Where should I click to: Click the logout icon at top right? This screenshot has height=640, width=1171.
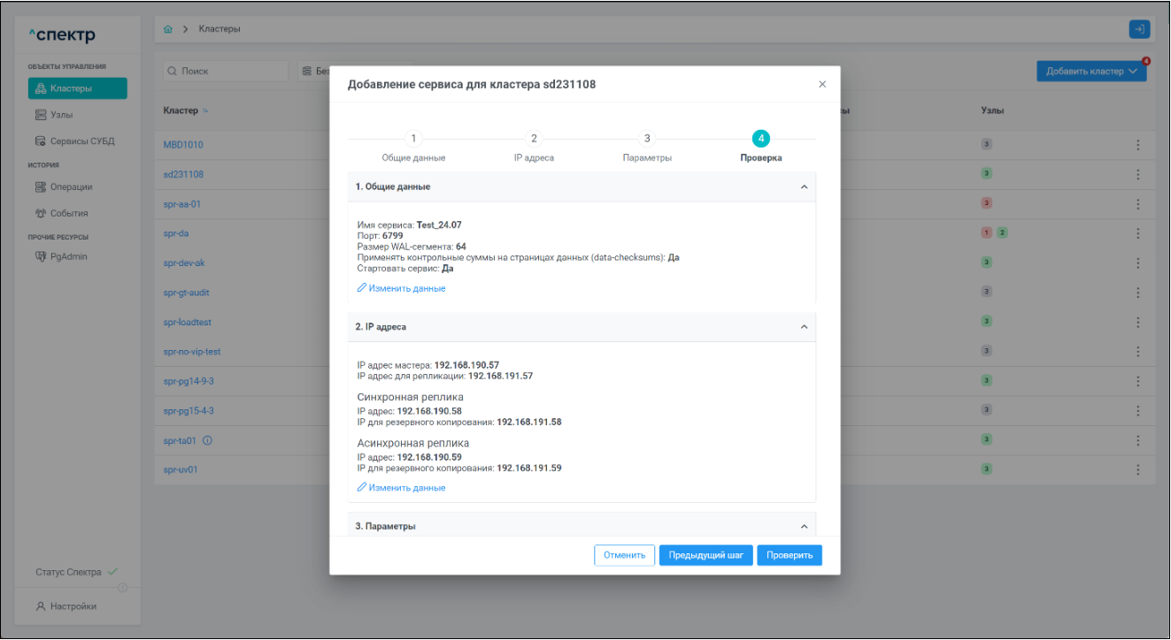click(x=1139, y=29)
